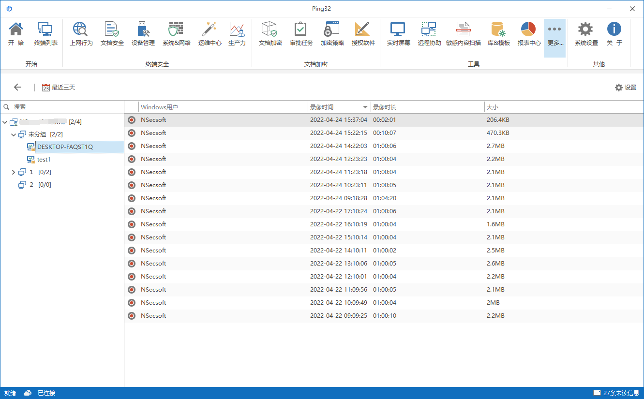Sort by the 录像时长 column header
Screen dimensions: 644x399
[x=427, y=107]
